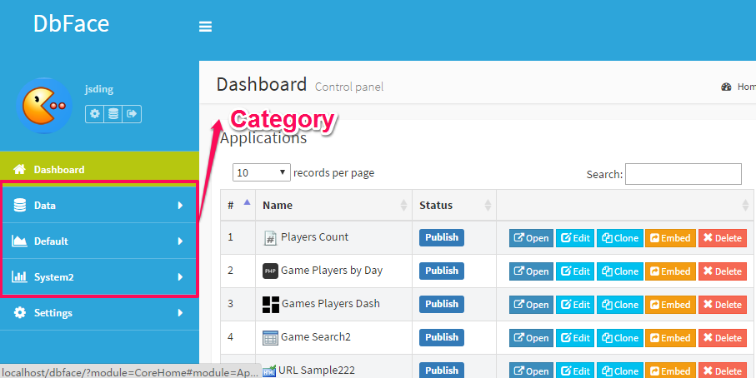Click Players Count number-sheet icon
Image resolution: width=756 pixels, height=378 pixels.
(271, 238)
